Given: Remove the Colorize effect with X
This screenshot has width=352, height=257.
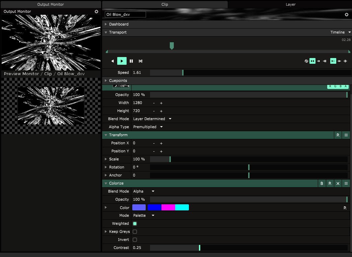Looking at the screenshot, I should [x=338, y=184].
